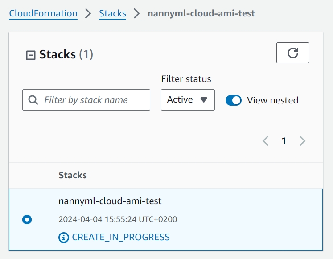Click the Stacks (1) panel heading
This screenshot has height=259, width=333.
(x=66, y=54)
